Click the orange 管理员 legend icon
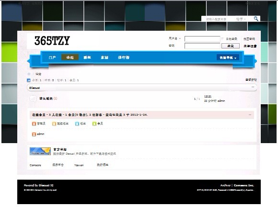This screenshot has height=207, width=278. 34,123
